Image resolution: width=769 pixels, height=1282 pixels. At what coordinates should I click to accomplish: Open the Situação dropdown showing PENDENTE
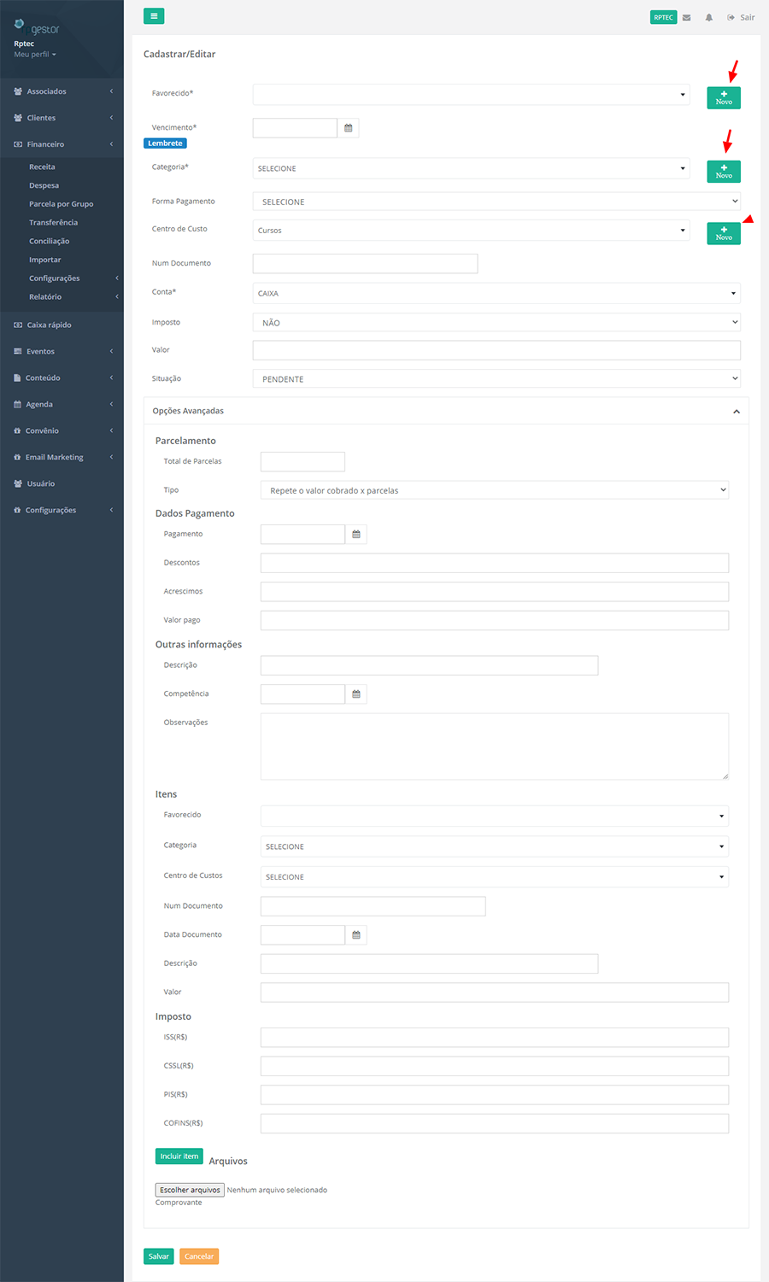point(496,379)
